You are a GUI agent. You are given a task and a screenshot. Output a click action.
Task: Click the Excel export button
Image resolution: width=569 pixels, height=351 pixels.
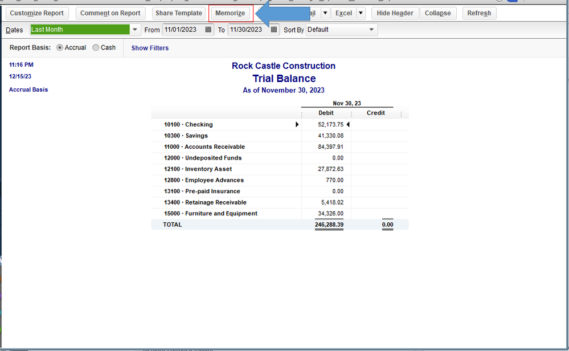pyautogui.click(x=343, y=13)
